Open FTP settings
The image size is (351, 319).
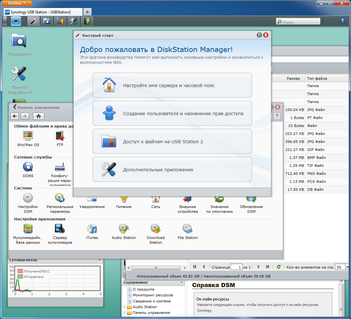point(60,139)
